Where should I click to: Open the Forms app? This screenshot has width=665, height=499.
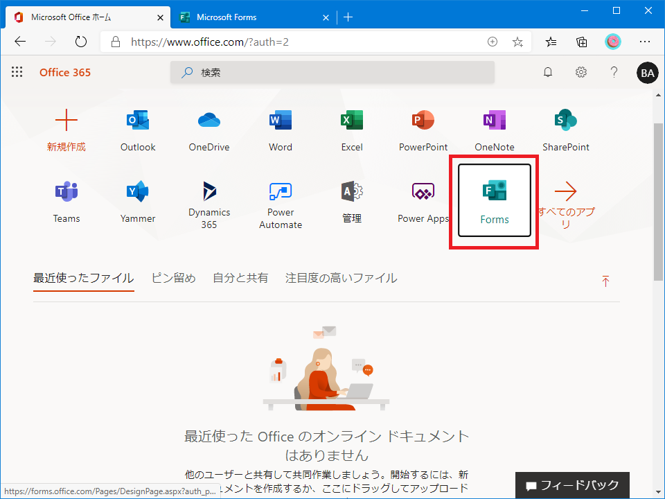point(494,200)
